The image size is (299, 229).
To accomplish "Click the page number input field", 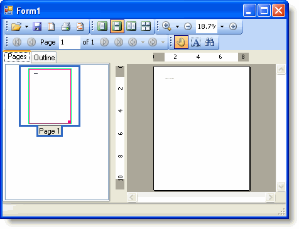I will pyautogui.click(x=70, y=42).
